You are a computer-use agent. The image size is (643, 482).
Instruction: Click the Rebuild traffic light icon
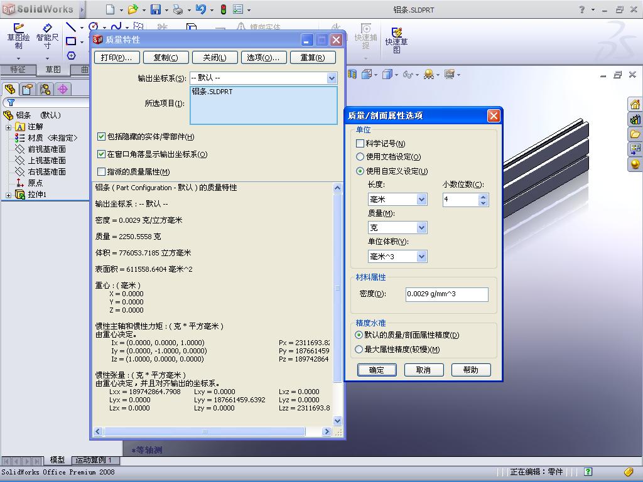click(224, 9)
